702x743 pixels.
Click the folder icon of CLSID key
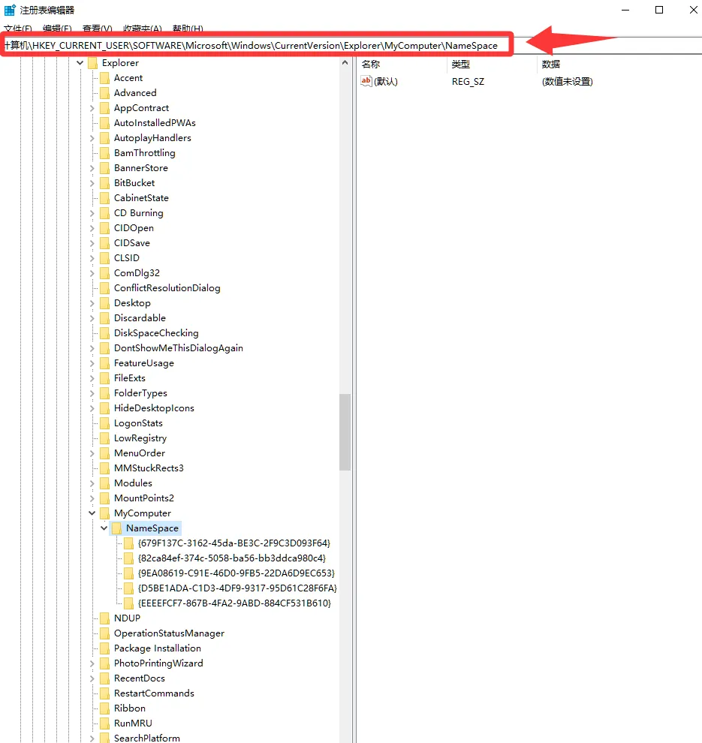[105, 257]
